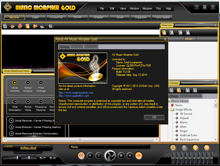Click the playlist move-up file icon
220x166 pixels.
(x=180, y=33)
